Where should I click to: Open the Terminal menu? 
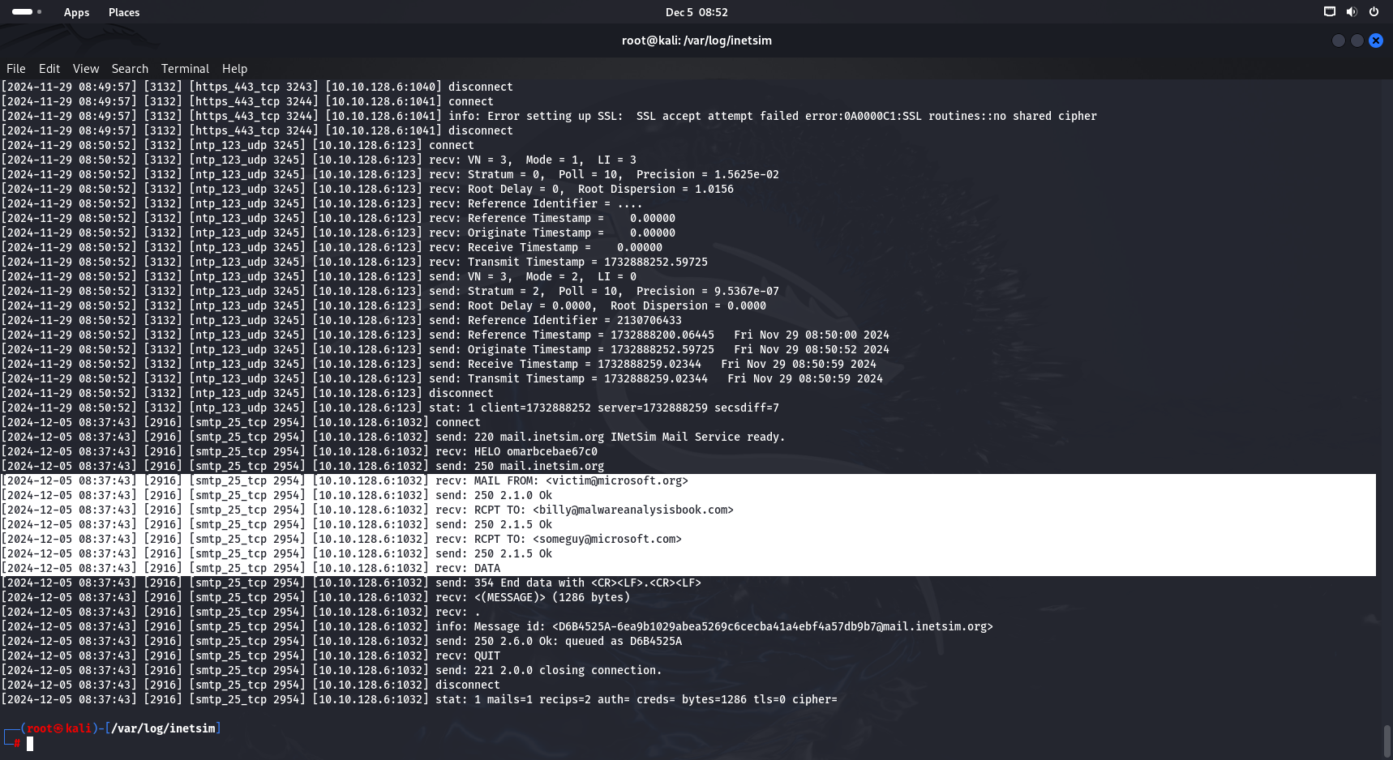tap(185, 69)
